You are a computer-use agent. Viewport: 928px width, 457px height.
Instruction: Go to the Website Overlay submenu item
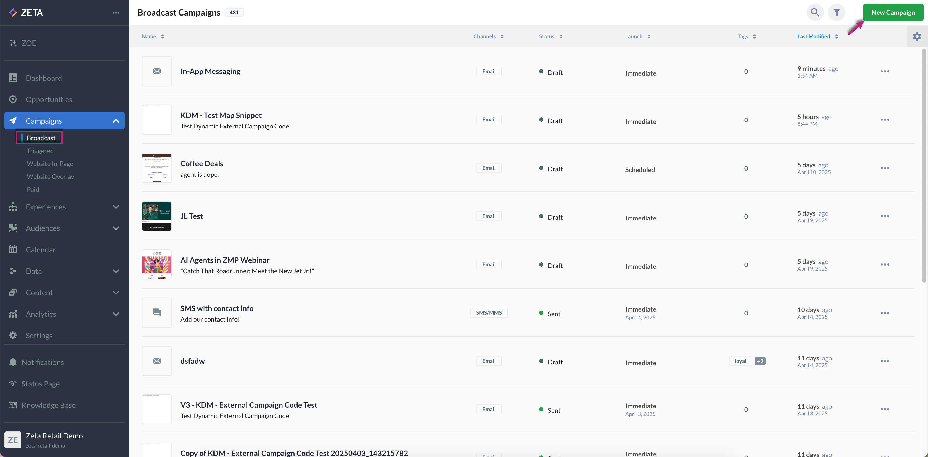[50, 177]
